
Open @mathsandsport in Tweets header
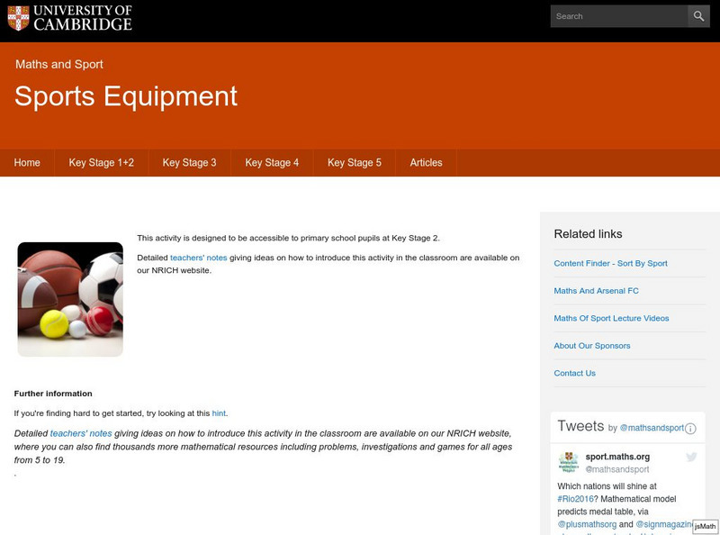pos(652,428)
